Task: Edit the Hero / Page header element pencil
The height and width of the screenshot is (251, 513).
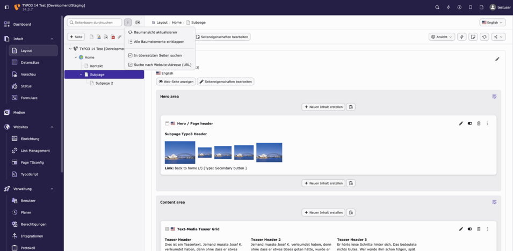Action: pyautogui.click(x=461, y=123)
